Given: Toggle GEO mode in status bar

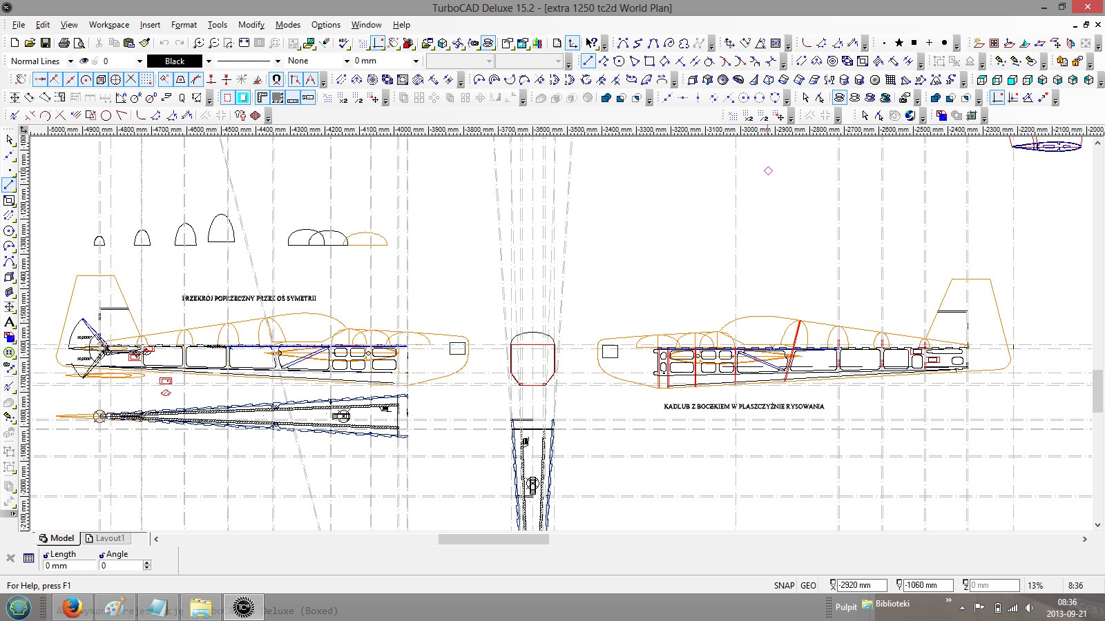Looking at the screenshot, I should [808, 585].
